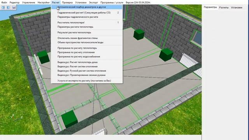
Task: Show Результат расчета теплопотерь
Action: [87, 32]
